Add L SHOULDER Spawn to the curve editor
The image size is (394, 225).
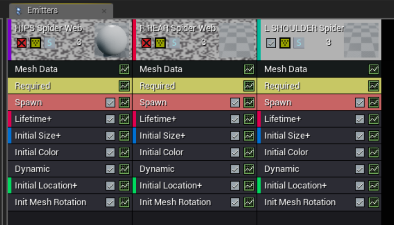(374, 103)
